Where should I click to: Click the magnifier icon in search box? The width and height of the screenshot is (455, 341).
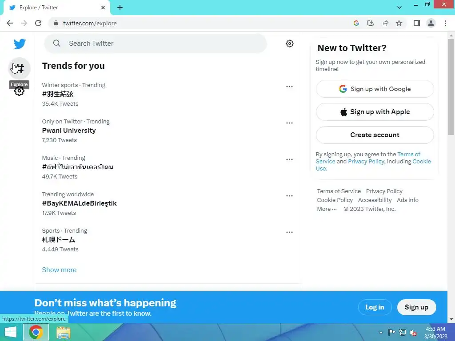[x=56, y=43]
